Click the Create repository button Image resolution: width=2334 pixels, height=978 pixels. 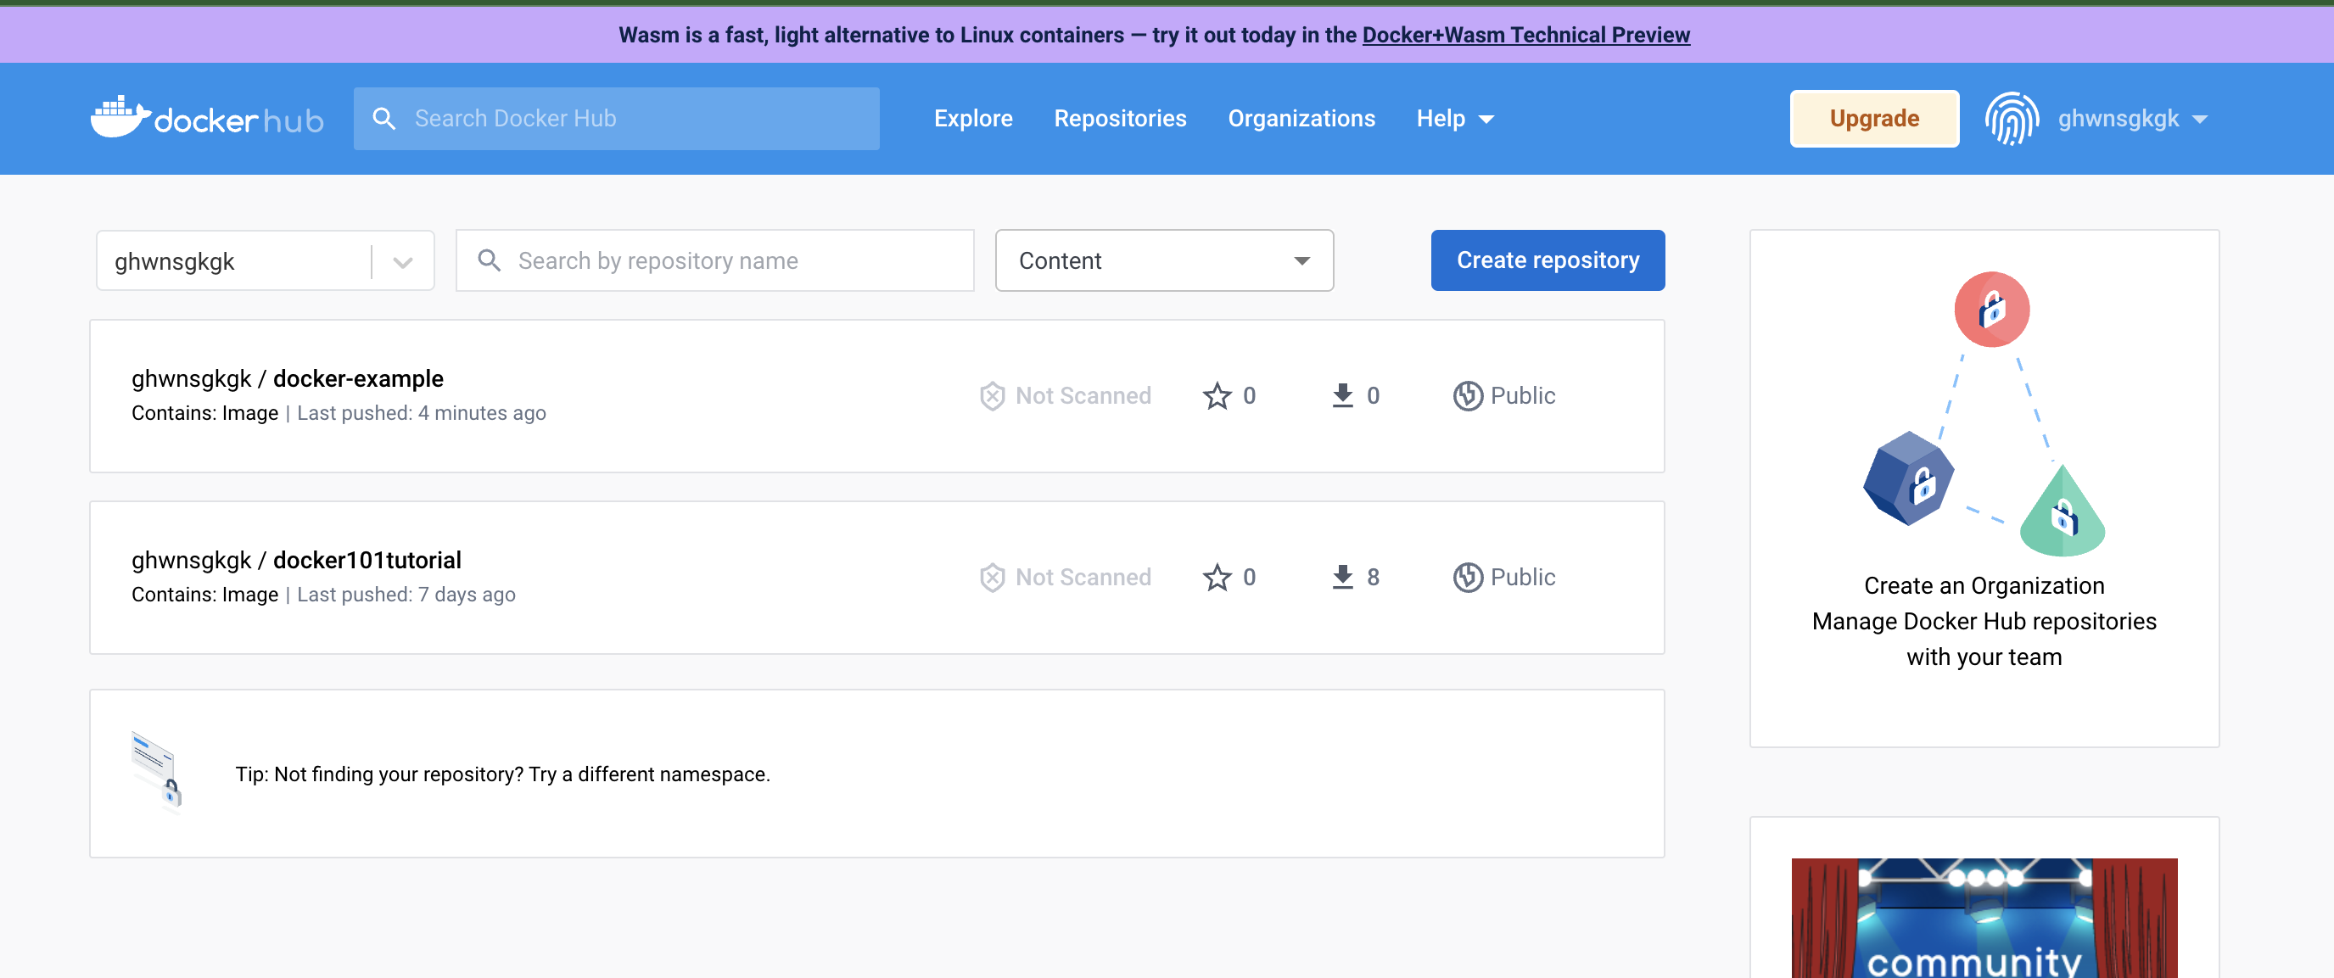coord(1547,260)
